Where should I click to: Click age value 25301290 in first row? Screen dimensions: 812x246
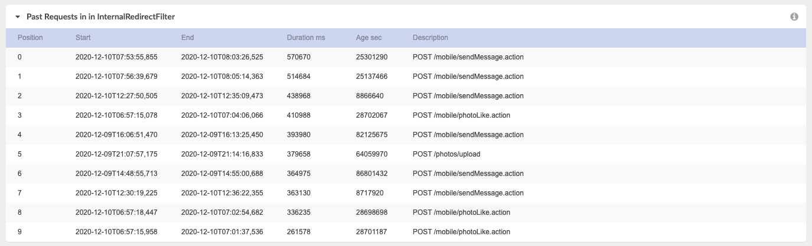(372, 57)
